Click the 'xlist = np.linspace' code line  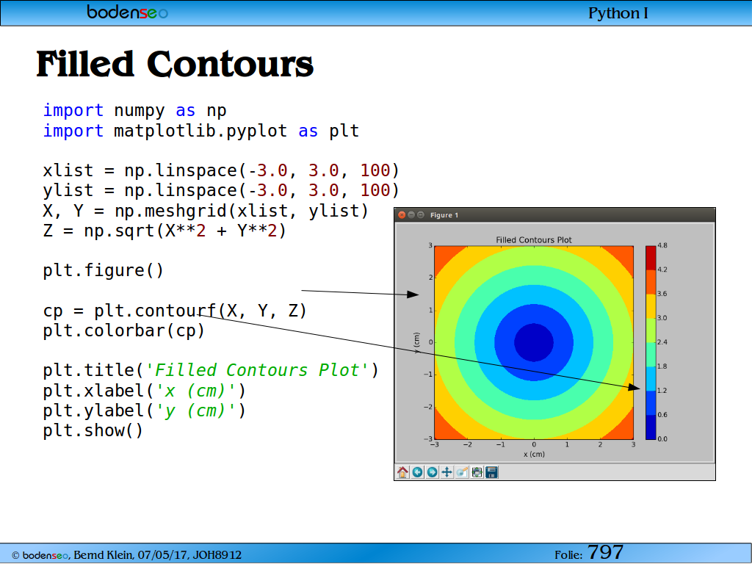(x=221, y=170)
